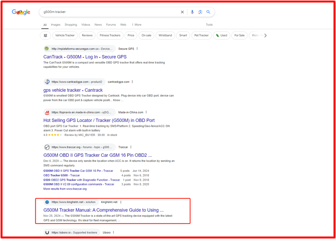
Task: Open the Tools options
Action: 209,25
